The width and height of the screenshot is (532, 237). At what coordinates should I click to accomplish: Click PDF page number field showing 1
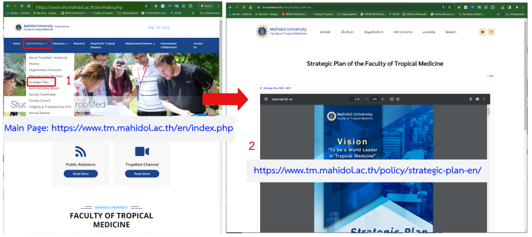[352, 99]
